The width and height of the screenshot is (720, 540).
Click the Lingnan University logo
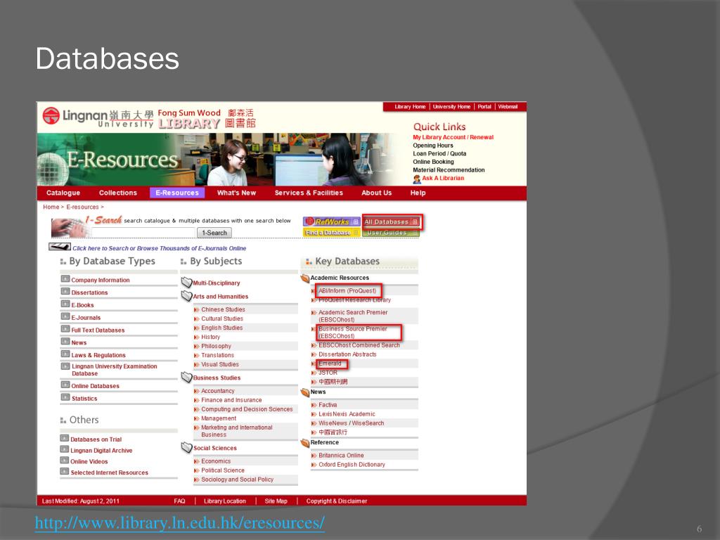(98, 117)
